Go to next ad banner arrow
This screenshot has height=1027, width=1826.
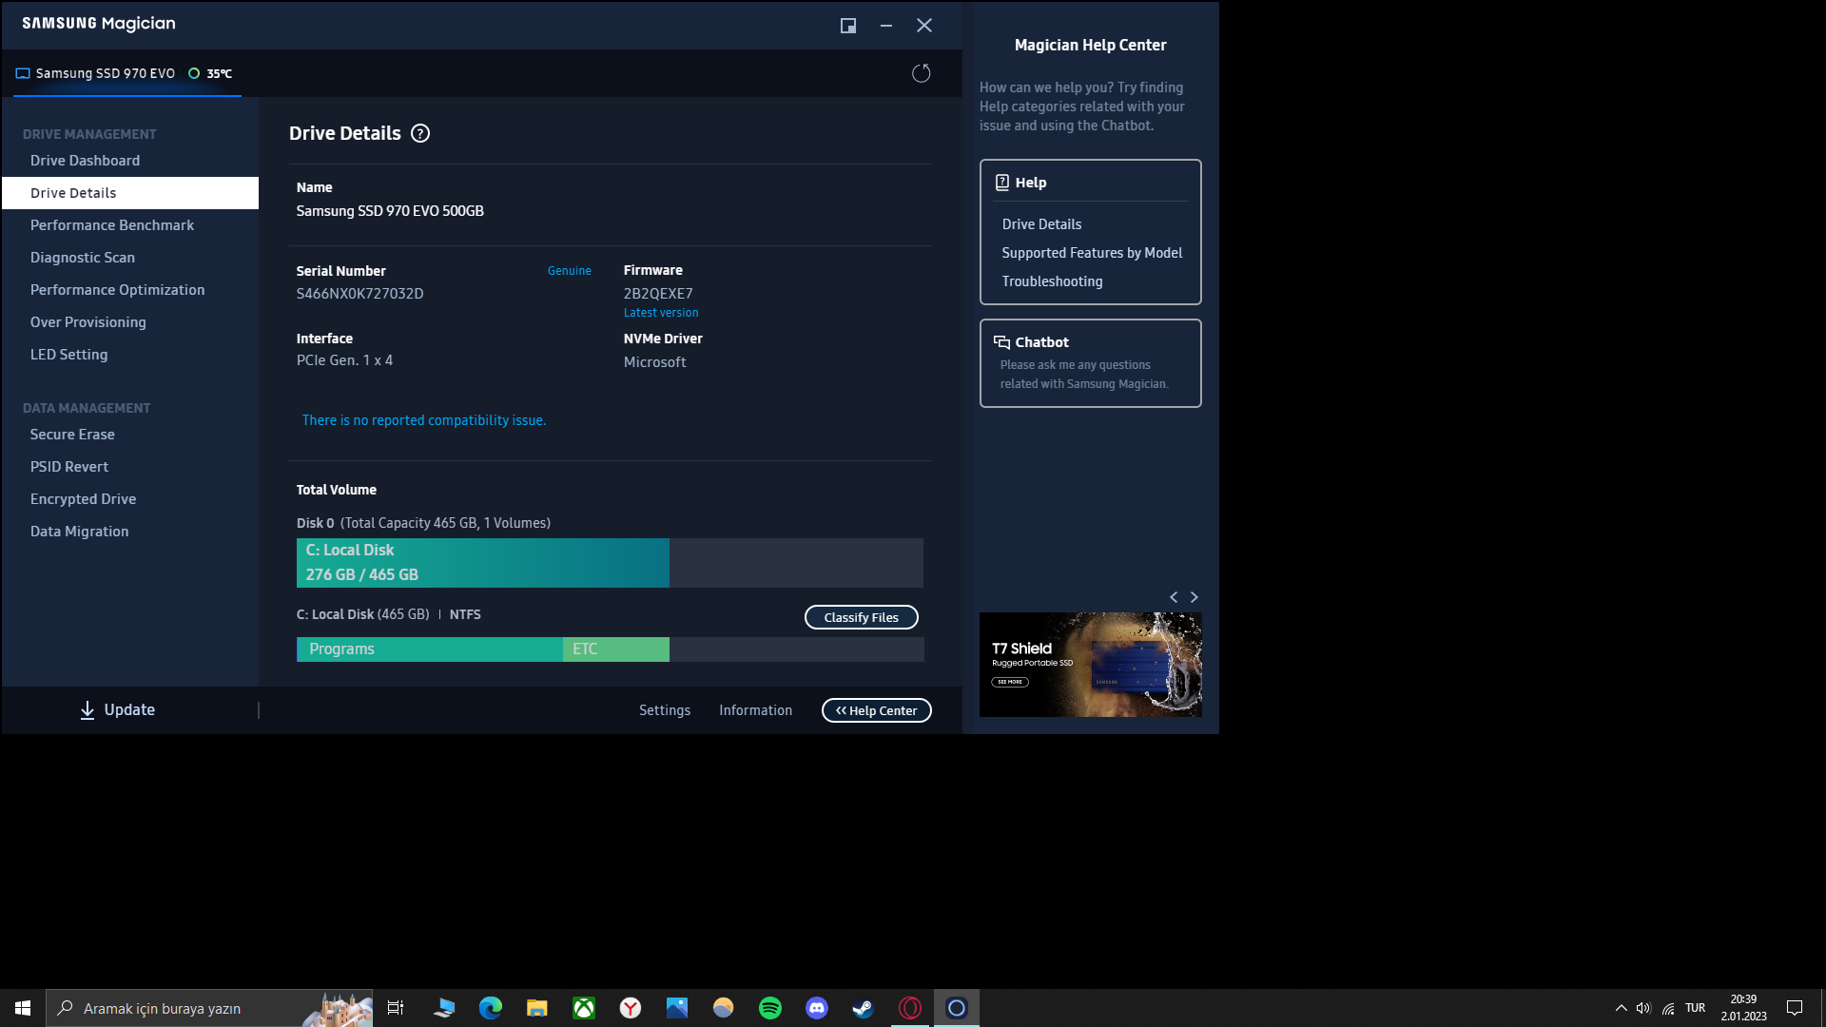pyautogui.click(x=1195, y=597)
